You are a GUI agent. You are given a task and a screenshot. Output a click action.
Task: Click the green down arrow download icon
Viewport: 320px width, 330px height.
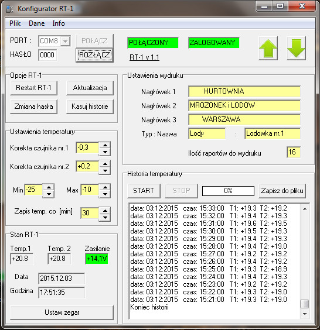tap(296, 49)
